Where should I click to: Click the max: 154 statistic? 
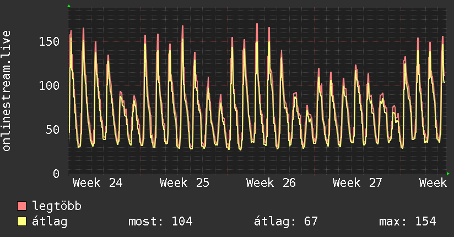pyautogui.click(x=407, y=222)
